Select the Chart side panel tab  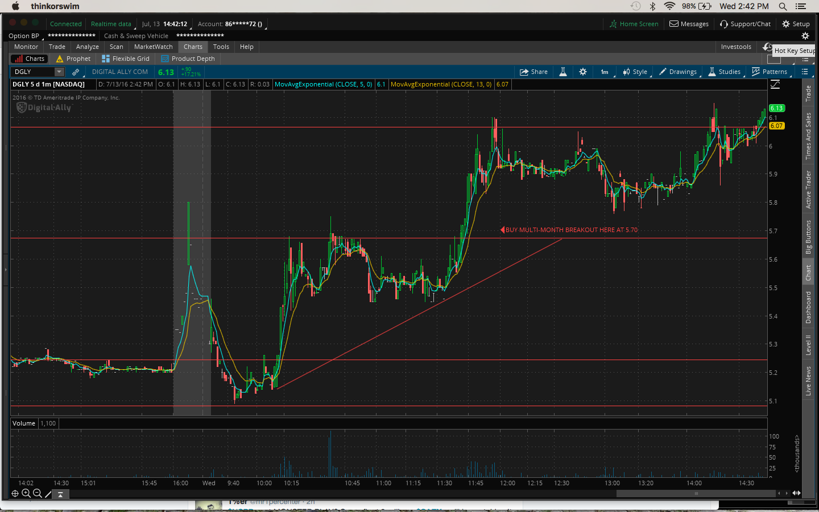pos(808,273)
